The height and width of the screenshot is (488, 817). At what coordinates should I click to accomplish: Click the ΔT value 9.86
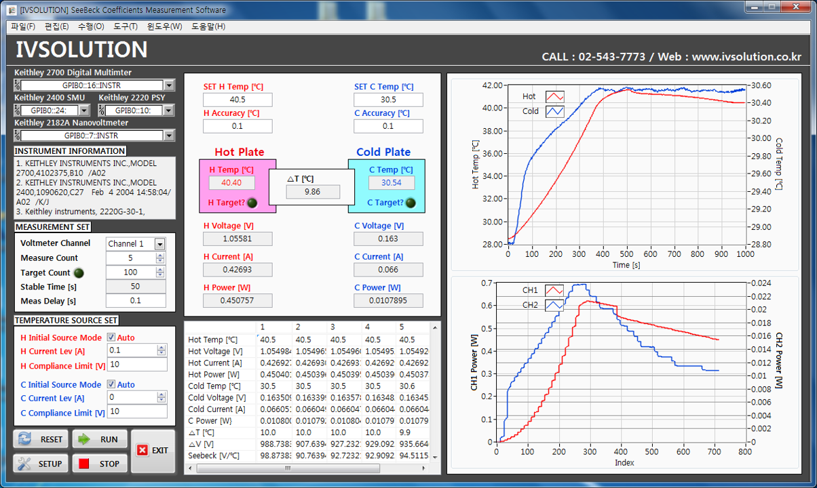point(312,192)
